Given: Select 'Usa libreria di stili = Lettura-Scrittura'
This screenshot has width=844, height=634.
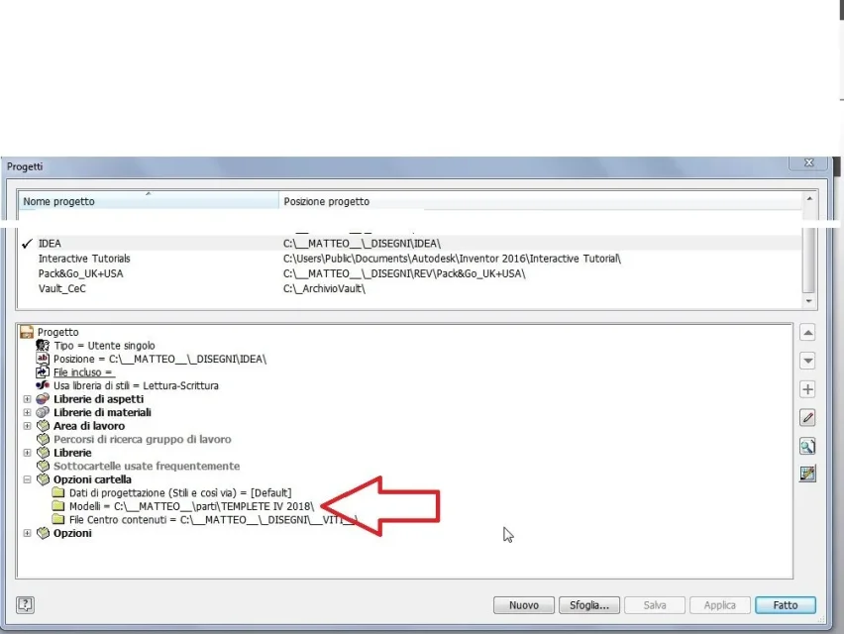Looking at the screenshot, I should point(136,385).
